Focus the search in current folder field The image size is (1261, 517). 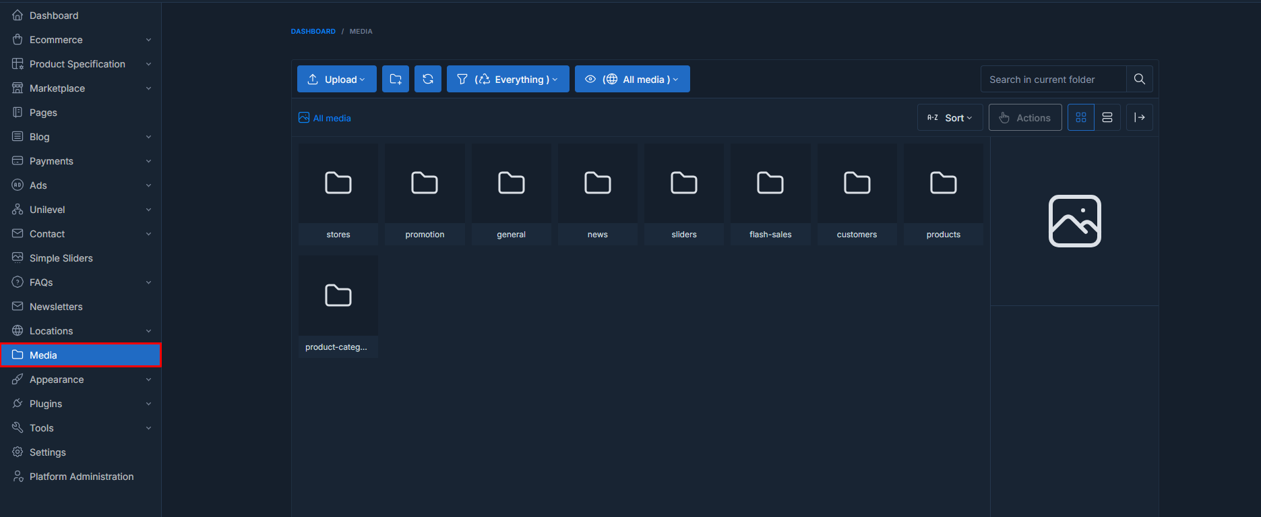click(1053, 79)
